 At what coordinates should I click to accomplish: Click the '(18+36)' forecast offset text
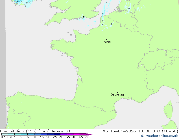[x=170, y=131]
